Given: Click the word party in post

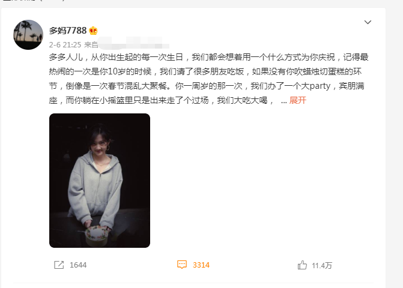Looking at the screenshot, I should [320, 86].
